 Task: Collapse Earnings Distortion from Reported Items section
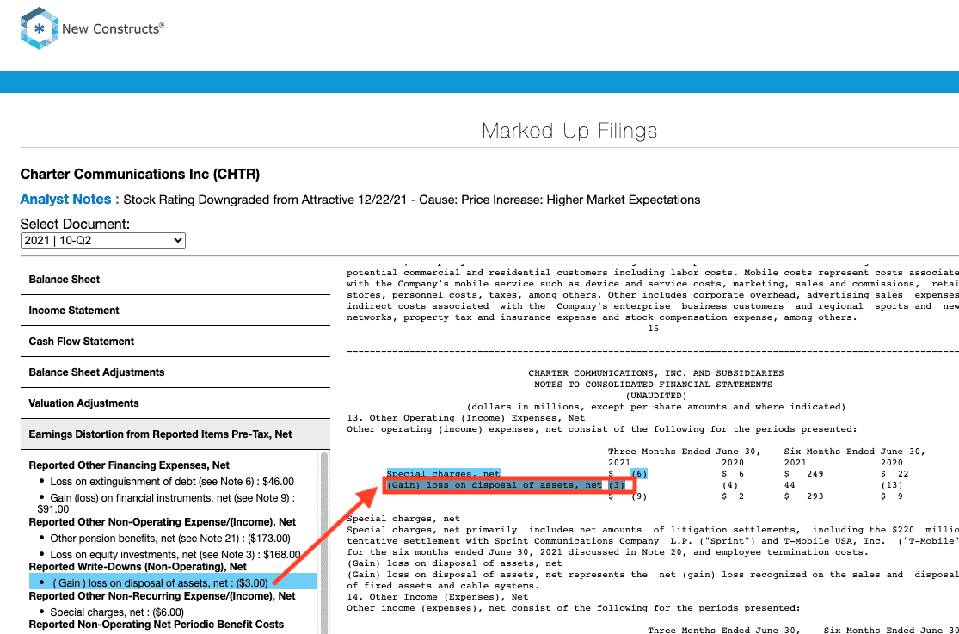(x=175, y=434)
